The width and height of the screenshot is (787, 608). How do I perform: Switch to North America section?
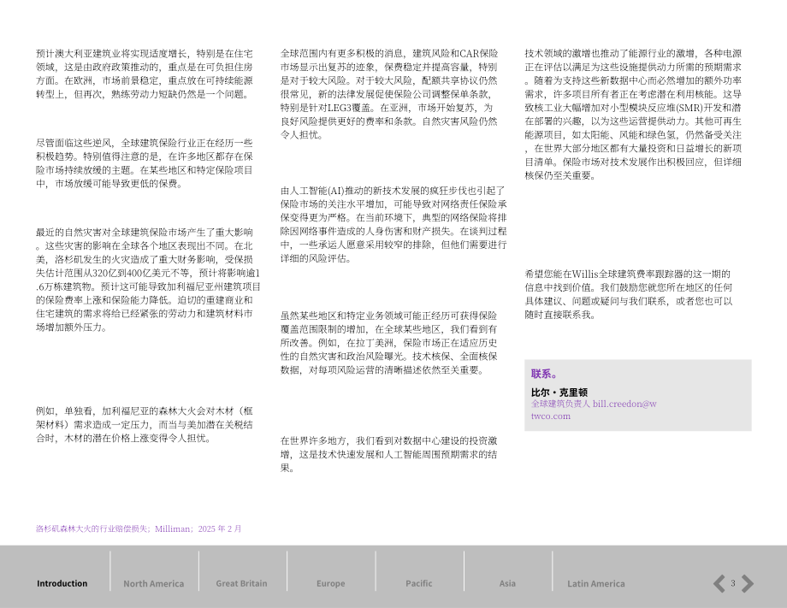click(x=154, y=583)
